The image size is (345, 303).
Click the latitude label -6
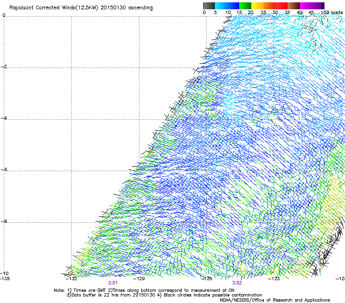coord(4,170)
